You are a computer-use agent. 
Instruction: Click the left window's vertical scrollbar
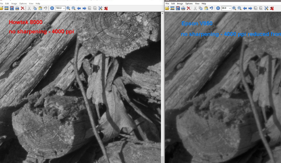pos(162,85)
